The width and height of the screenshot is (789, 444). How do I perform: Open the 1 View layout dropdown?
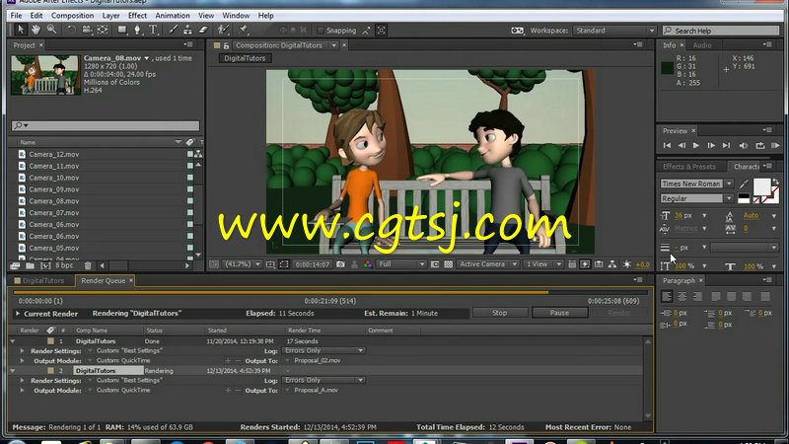543,264
